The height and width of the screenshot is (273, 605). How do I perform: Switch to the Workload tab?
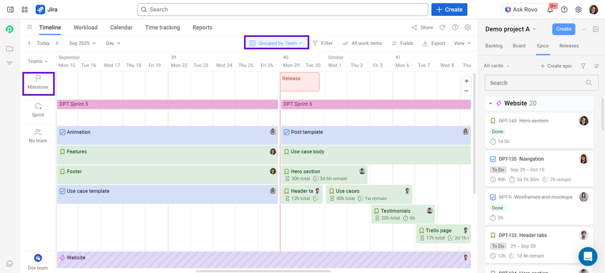[x=85, y=27]
